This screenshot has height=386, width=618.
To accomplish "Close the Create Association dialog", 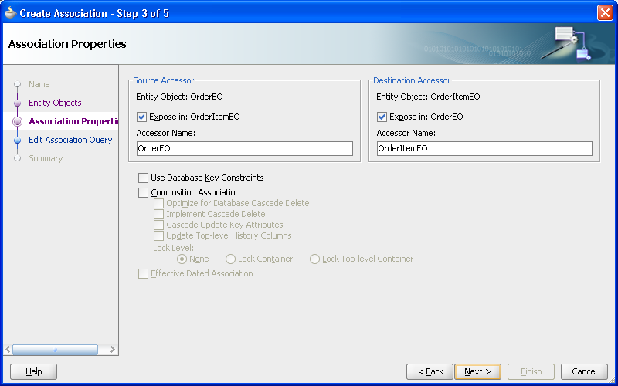I will (x=605, y=13).
